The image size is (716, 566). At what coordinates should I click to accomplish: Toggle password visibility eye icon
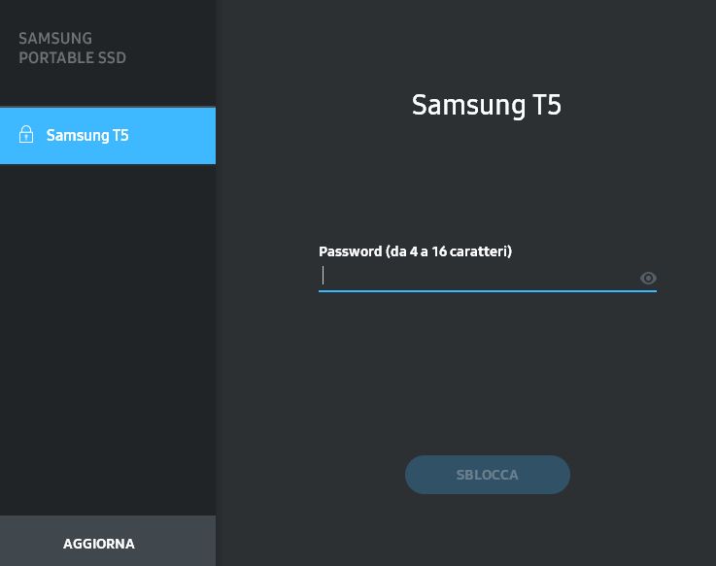648,278
